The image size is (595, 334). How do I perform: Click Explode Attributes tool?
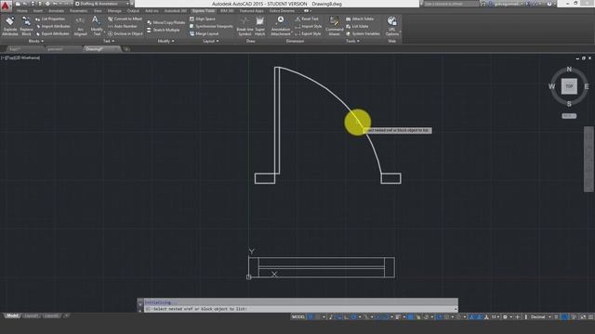click(x=10, y=26)
